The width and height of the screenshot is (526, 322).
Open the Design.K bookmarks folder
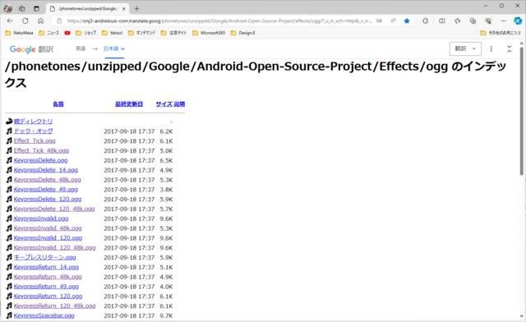(243, 33)
